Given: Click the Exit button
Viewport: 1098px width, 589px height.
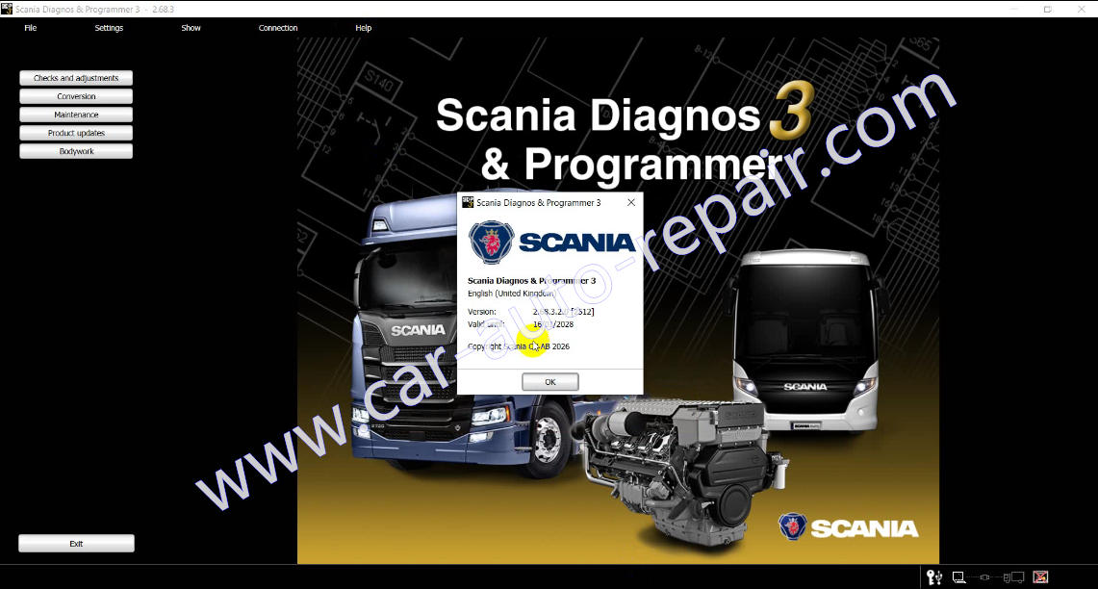Looking at the screenshot, I should (x=75, y=543).
